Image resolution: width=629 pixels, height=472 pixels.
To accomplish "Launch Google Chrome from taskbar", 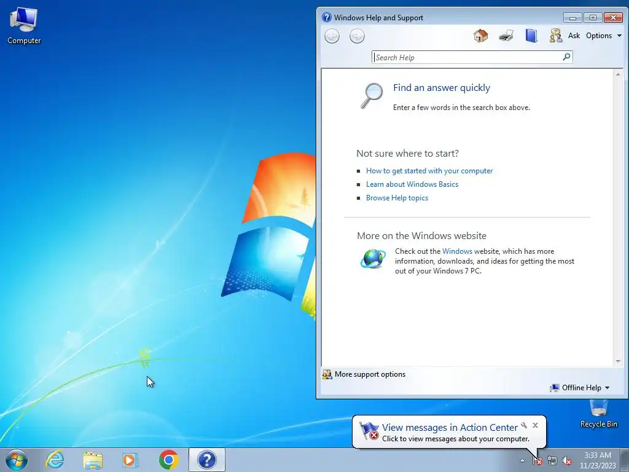I will point(168,460).
